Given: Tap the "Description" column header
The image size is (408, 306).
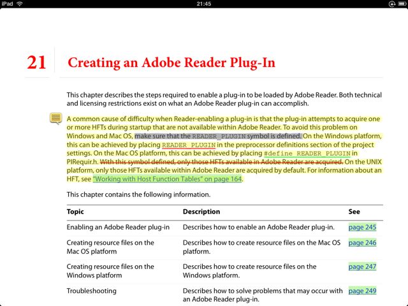Looking at the screenshot, I should tap(201, 212).
